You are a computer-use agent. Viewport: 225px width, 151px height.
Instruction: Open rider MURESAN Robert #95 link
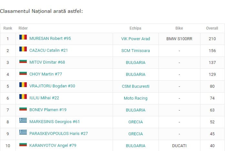click(50, 39)
